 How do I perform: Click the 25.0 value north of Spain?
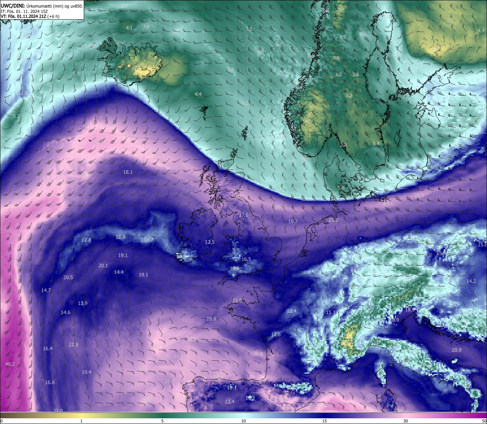[170, 381]
